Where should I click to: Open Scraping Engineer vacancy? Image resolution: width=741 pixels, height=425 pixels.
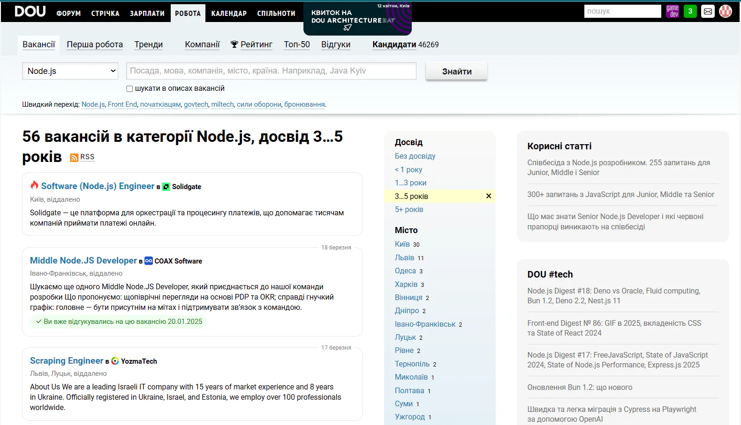(67, 361)
